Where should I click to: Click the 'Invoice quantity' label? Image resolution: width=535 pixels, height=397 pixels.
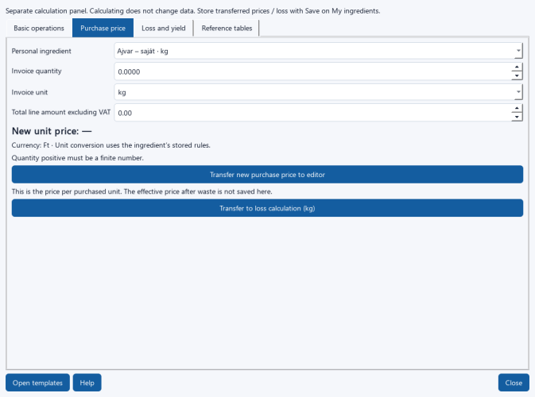[x=37, y=71]
